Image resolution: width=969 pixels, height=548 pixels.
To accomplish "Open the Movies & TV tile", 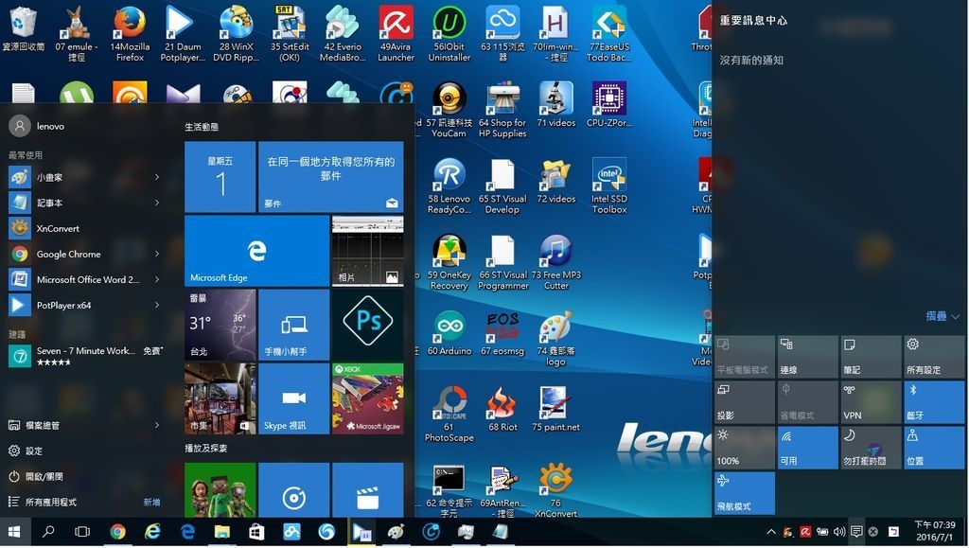I will [368, 490].
